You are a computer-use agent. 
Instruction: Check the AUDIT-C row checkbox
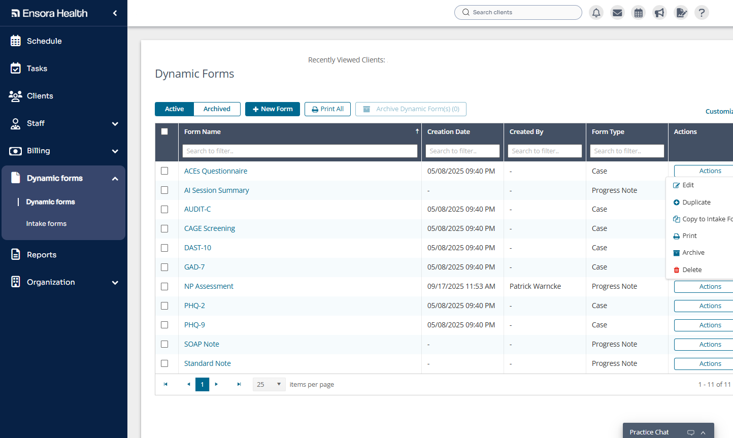(x=164, y=209)
